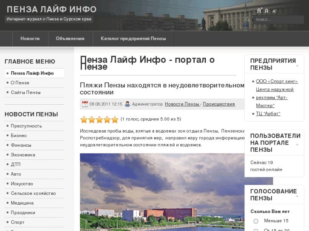The height and width of the screenshot is (231, 309).
Task: Click the search input field
Action: (278, 19)
